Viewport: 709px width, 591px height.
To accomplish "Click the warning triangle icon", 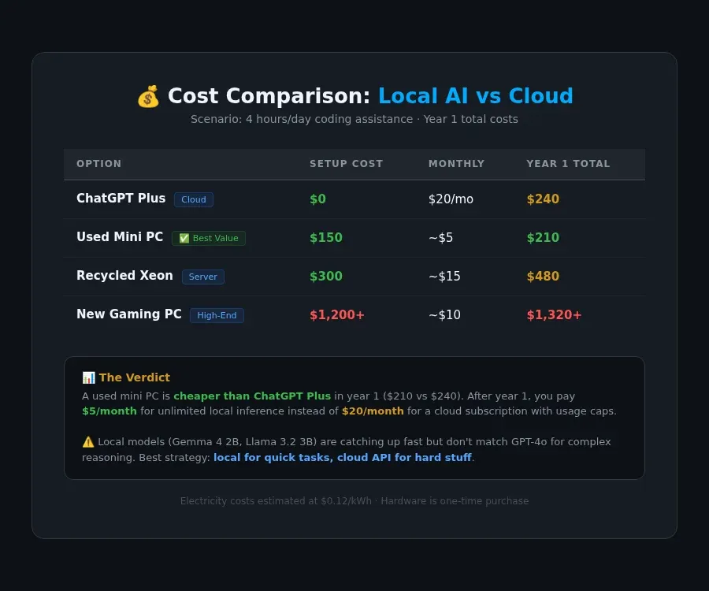I will tap(88, 442).
